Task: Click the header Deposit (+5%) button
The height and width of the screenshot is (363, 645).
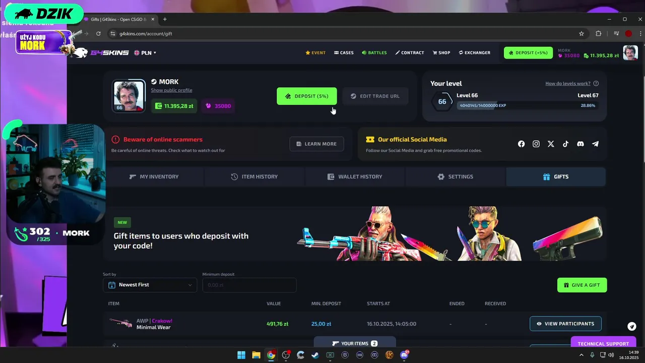Action: tap(528, 52)
